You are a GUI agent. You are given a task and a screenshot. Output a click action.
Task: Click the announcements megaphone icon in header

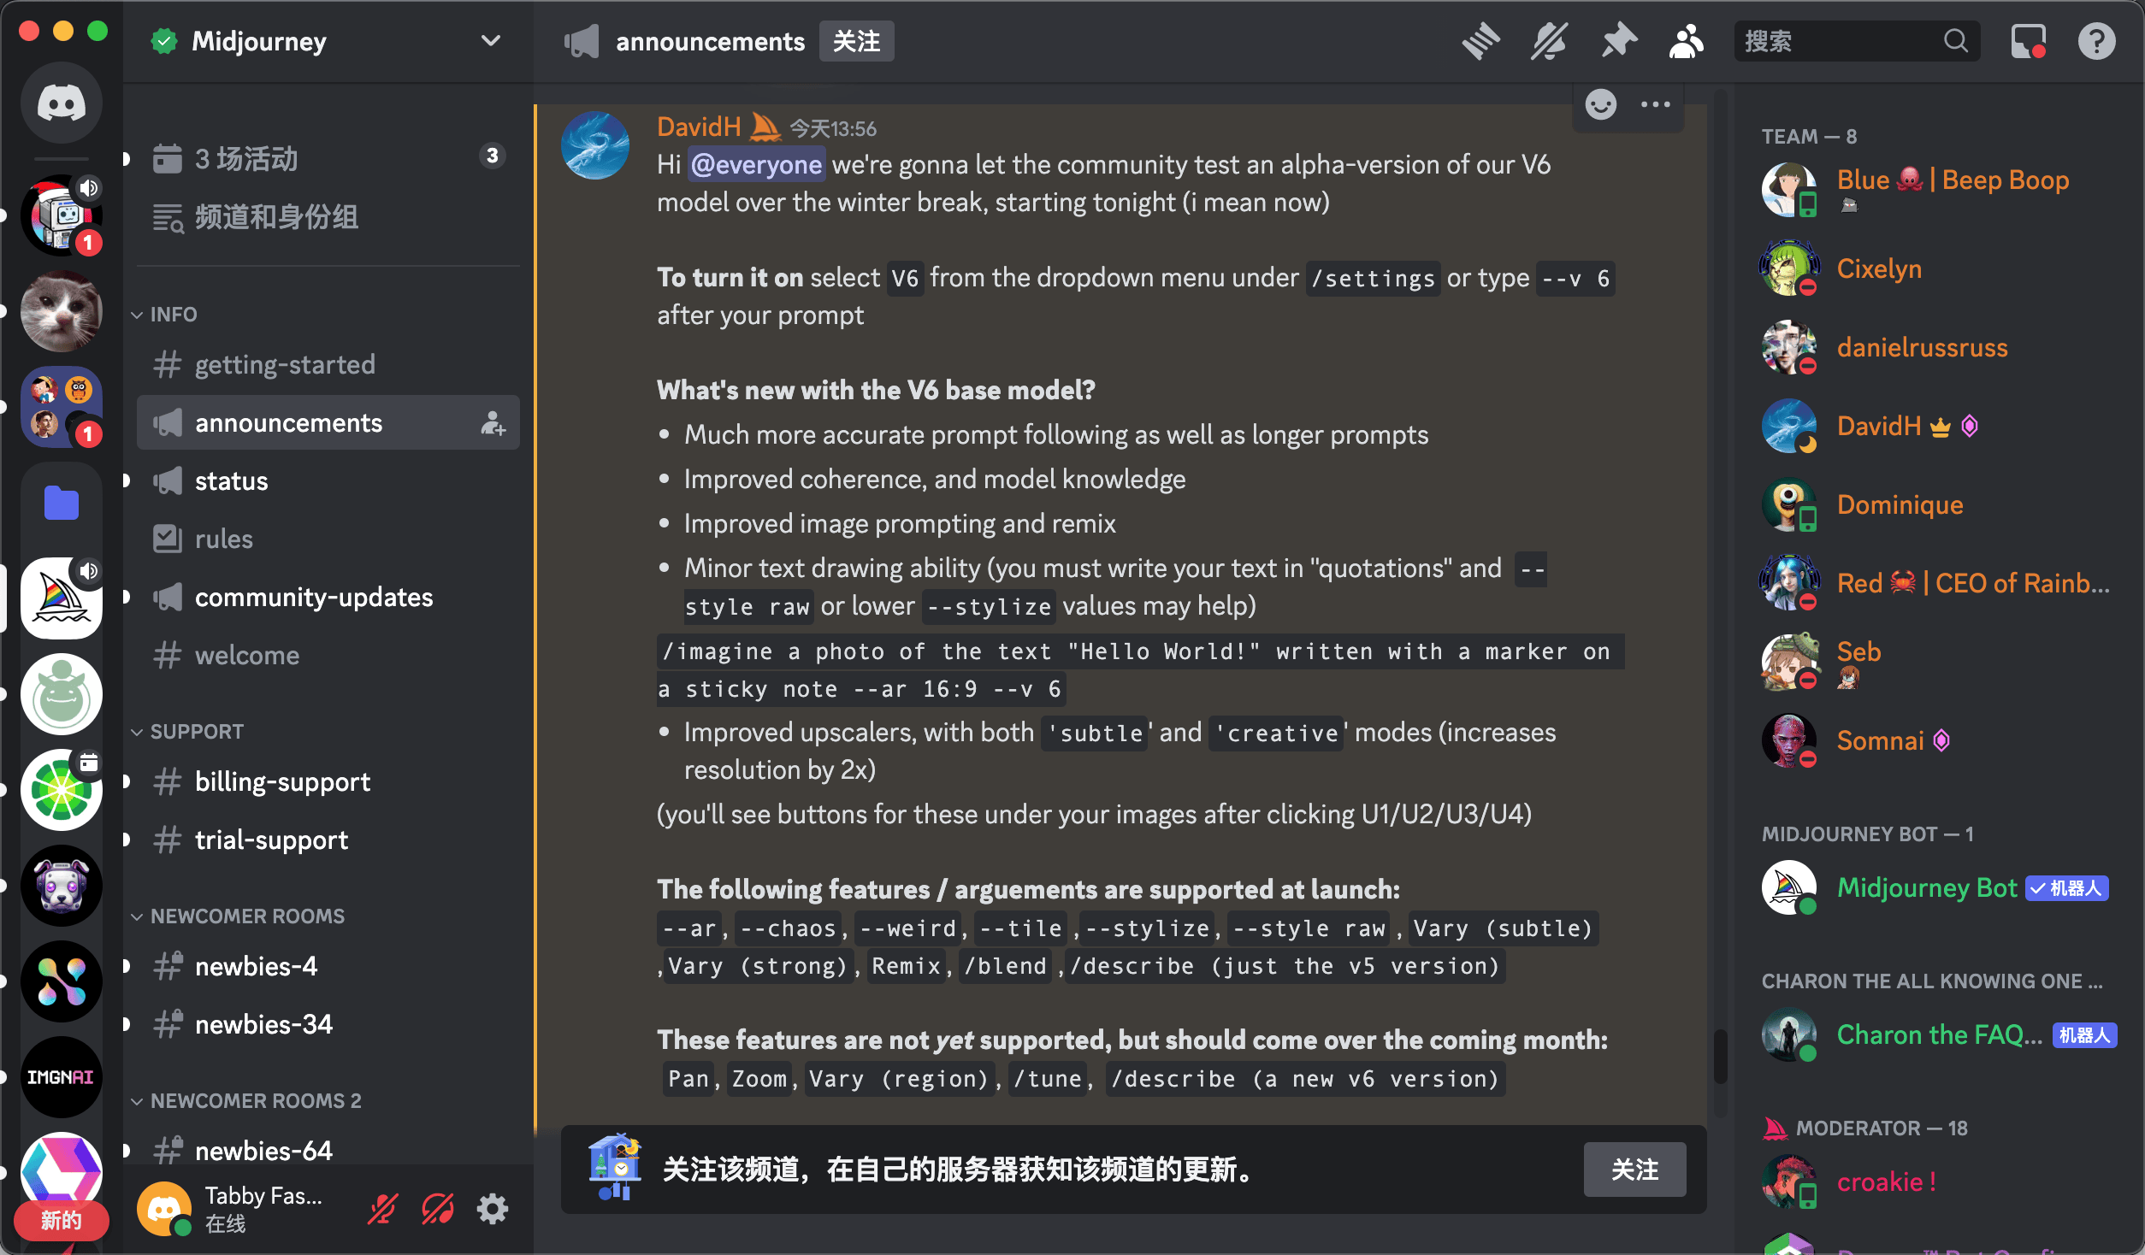point(582,41)
